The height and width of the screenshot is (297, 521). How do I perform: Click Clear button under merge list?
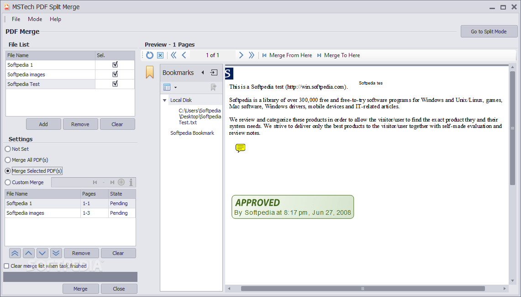[x=118, y=253]
